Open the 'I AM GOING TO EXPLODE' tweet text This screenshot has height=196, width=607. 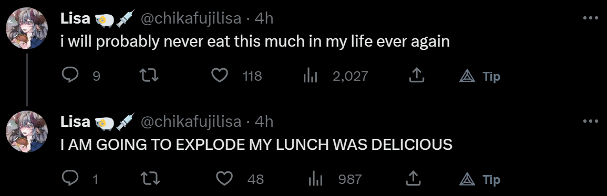pos(256,145)
